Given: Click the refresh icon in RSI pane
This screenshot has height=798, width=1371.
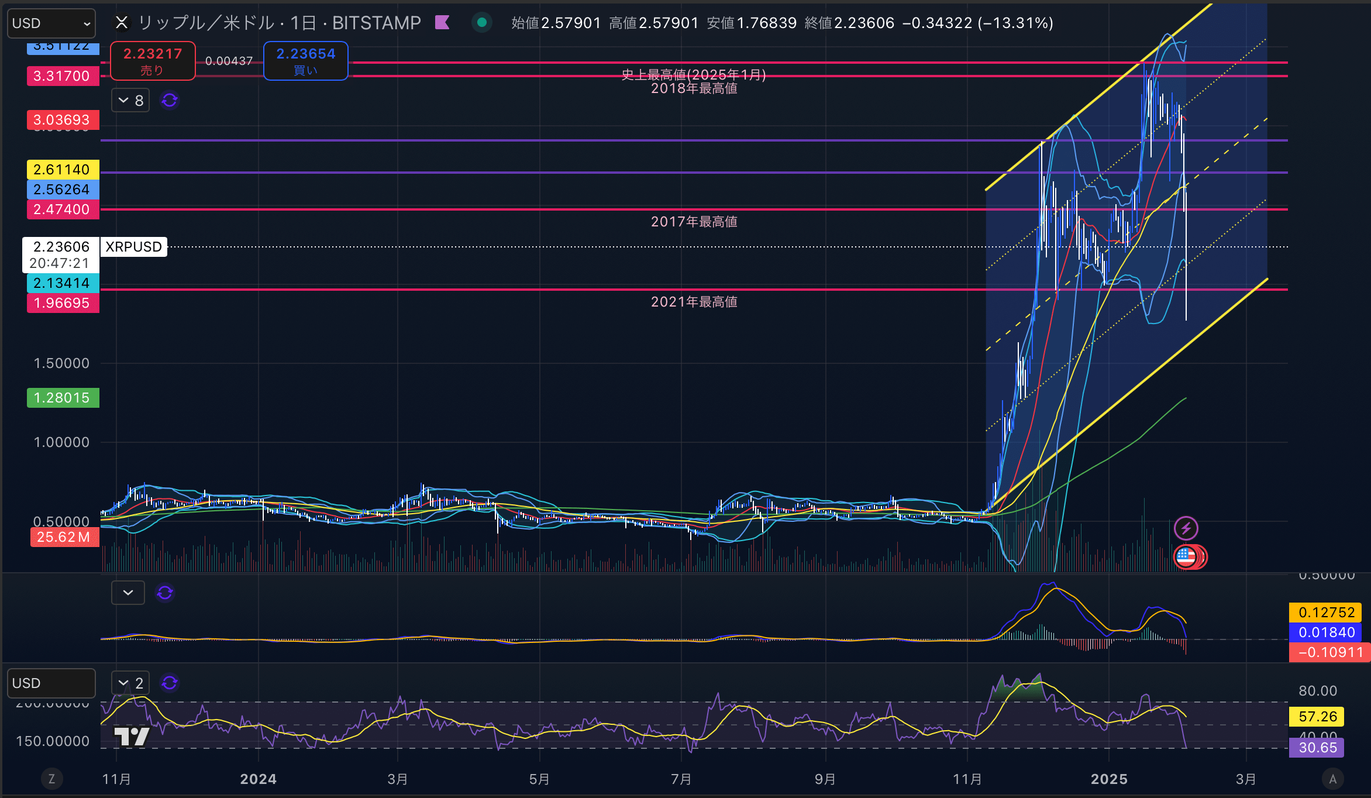Looking at the screenshot, I should tap(170, 683).
